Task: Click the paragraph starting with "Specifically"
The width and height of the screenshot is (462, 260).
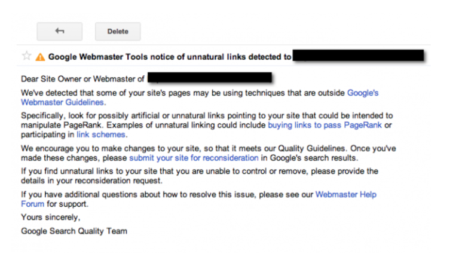Action: [207, 125]
